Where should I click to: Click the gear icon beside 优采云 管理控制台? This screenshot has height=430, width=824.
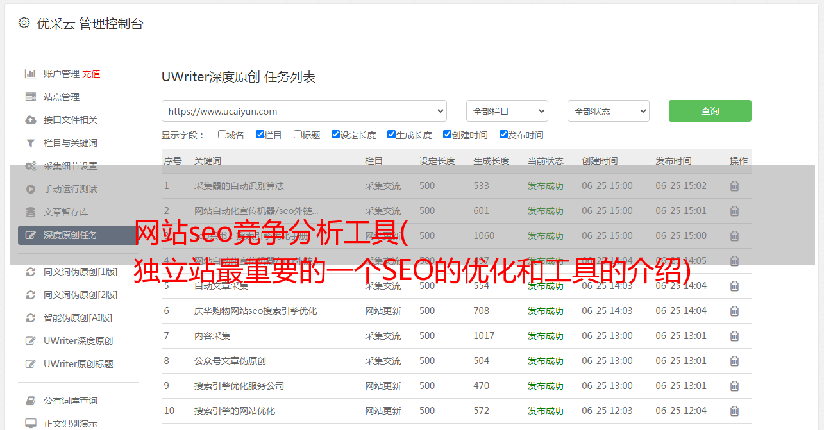(24, 23)
